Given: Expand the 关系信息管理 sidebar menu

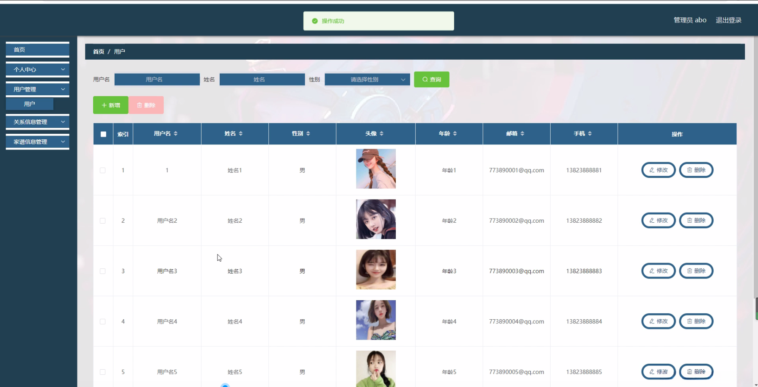Looking at the screenshot, I should coord(38,122).
